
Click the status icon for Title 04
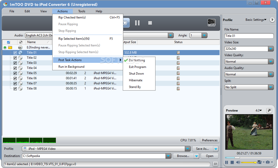178,68
